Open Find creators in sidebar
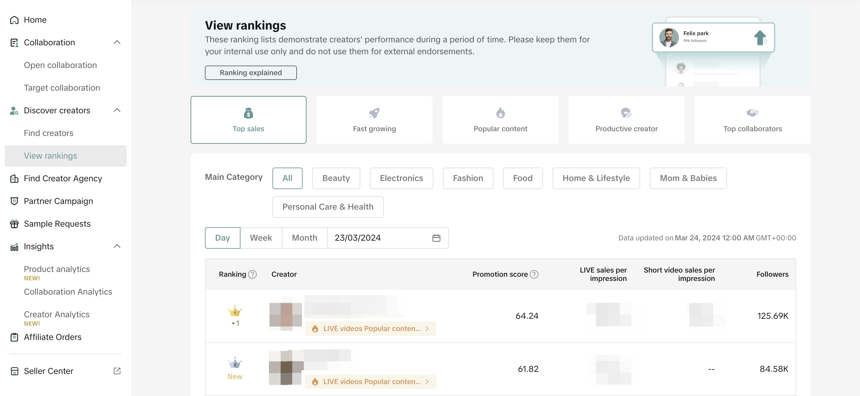This screenshot has width=860, height=396. 48,133
